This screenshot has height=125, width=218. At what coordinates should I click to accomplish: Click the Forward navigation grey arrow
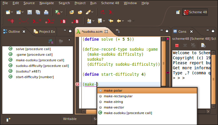(x=130, y=21)
